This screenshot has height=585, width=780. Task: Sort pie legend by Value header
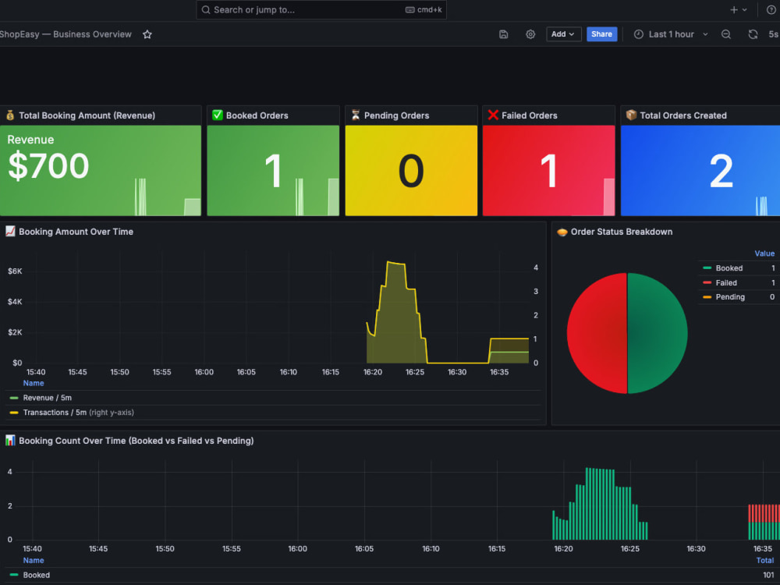(x=764, y=253)
